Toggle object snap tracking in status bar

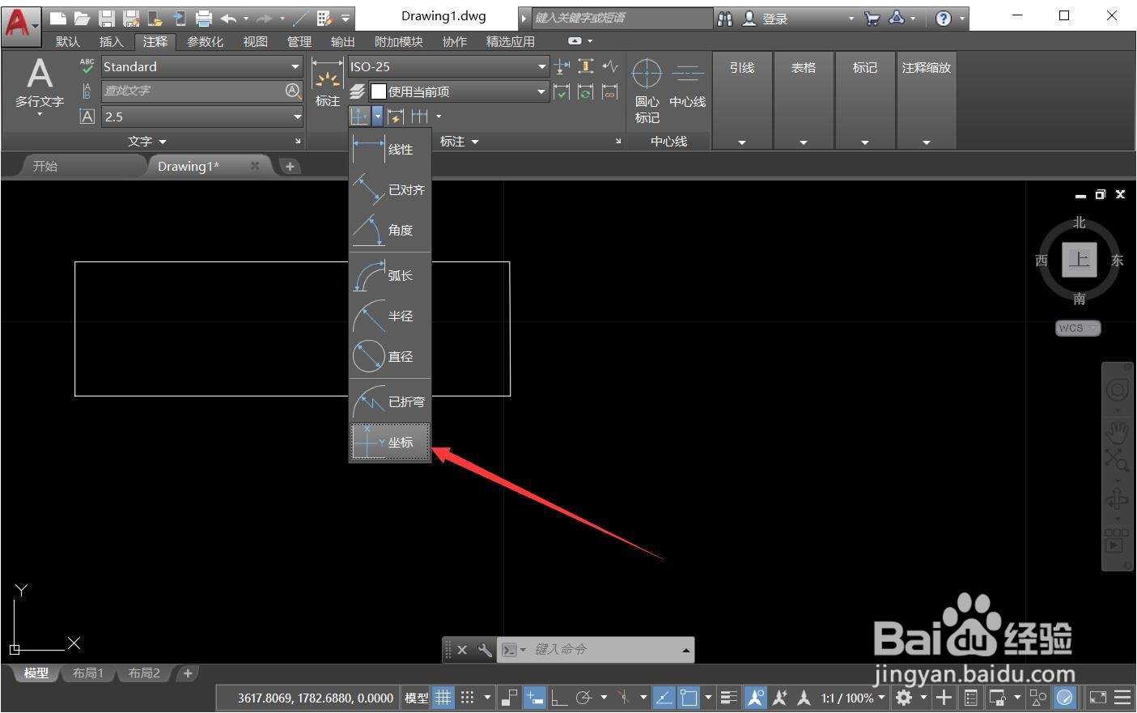(664, 697)
